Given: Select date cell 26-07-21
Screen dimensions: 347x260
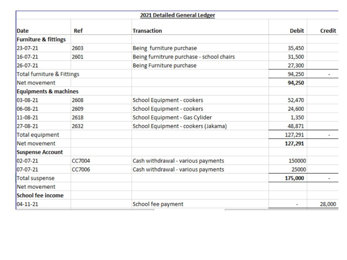Looking at the screenshot, I should 27,66.
